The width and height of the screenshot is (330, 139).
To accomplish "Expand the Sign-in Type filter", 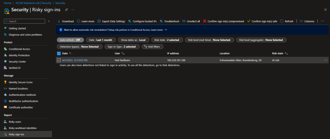I will point(122,47).
